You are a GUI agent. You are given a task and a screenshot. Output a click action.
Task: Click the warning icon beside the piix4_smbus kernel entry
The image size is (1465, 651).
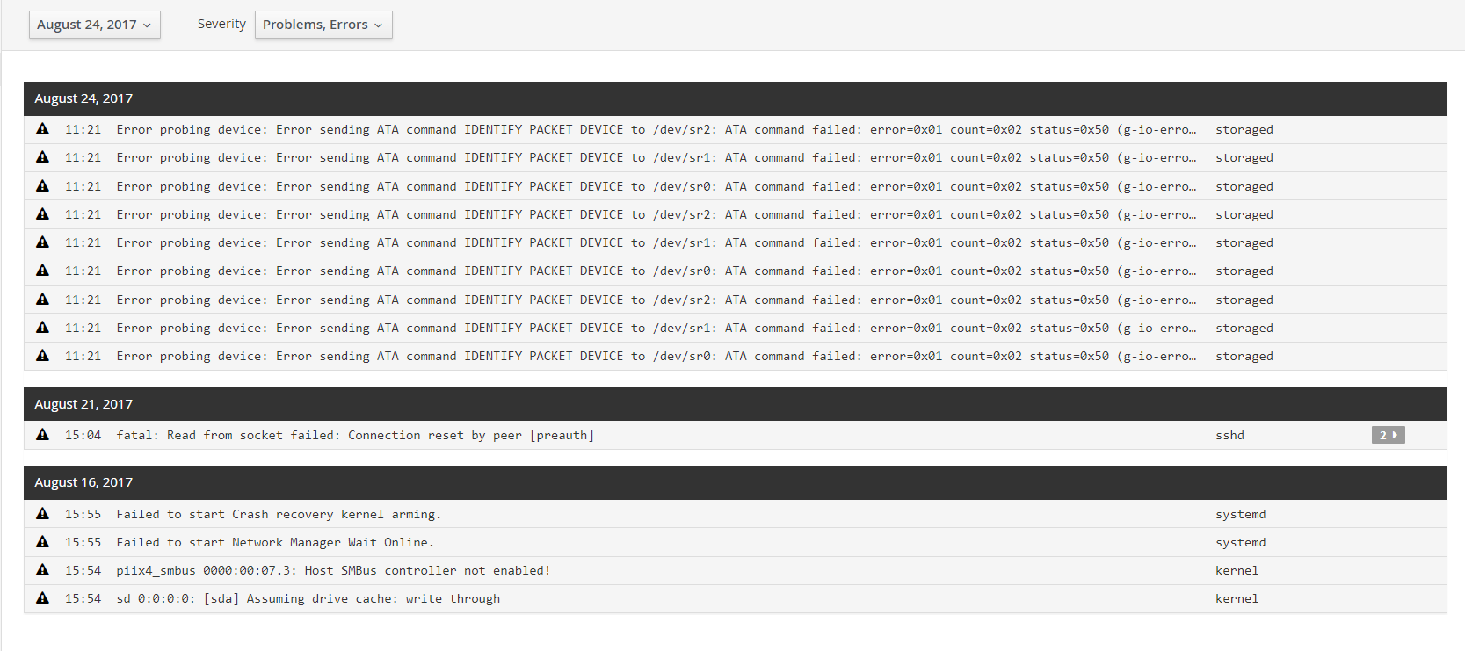[x=42, y=570]
